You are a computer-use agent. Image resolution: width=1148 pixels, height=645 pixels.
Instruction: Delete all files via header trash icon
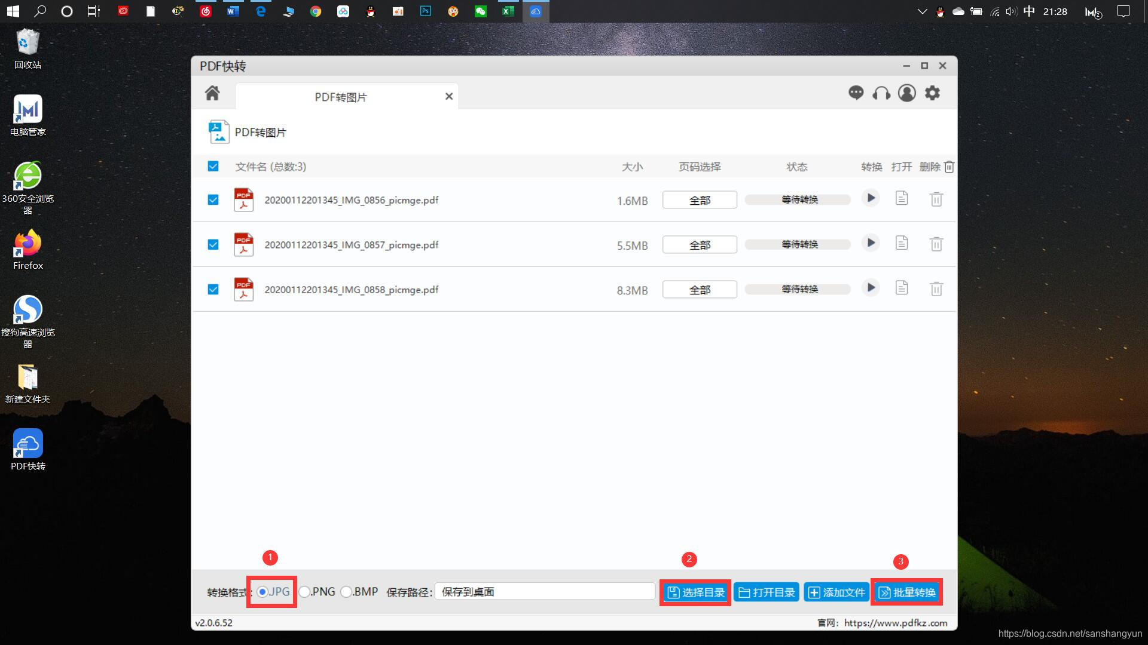tap(949, 167)
